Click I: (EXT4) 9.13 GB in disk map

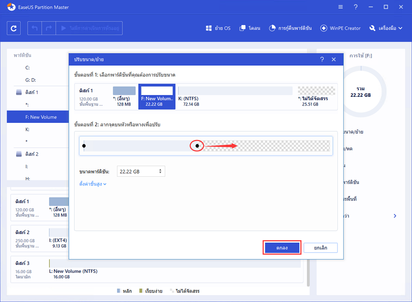point(59,239)
